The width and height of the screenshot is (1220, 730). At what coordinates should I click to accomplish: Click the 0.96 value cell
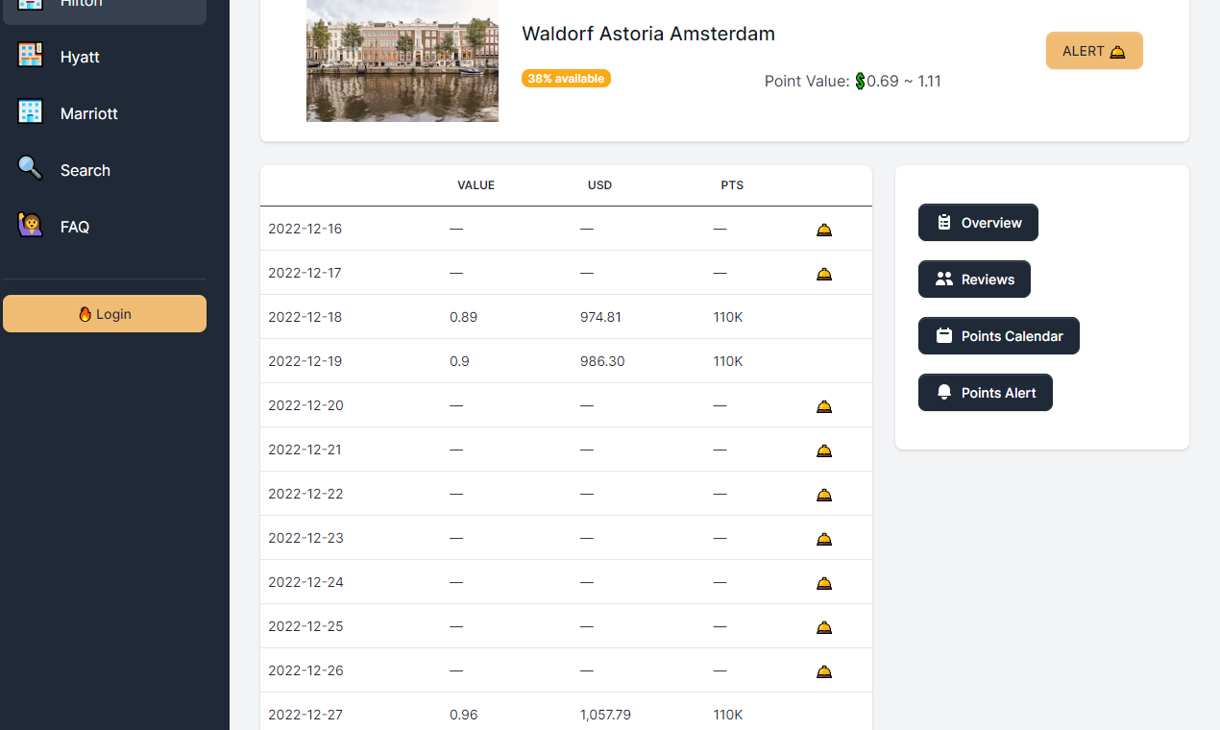point(463,715)
